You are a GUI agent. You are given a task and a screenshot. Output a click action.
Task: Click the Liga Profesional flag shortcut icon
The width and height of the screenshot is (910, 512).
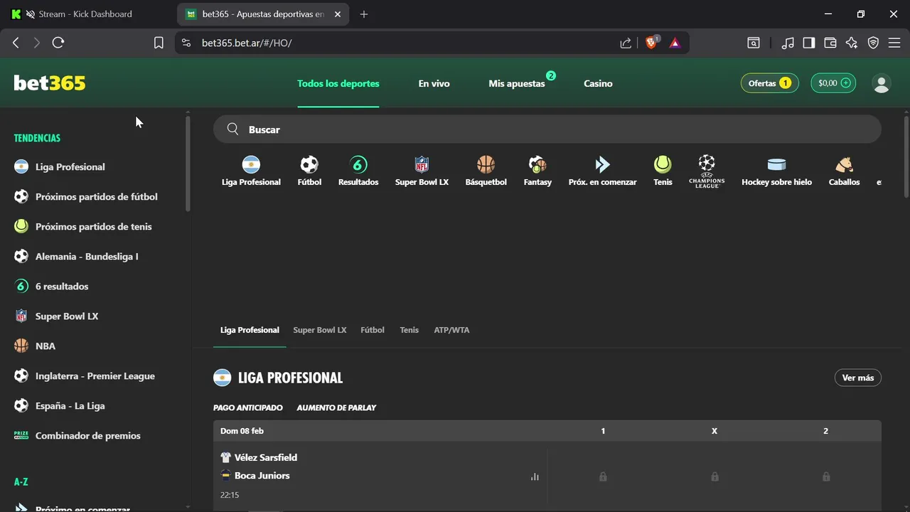click(x=251, y=165)
